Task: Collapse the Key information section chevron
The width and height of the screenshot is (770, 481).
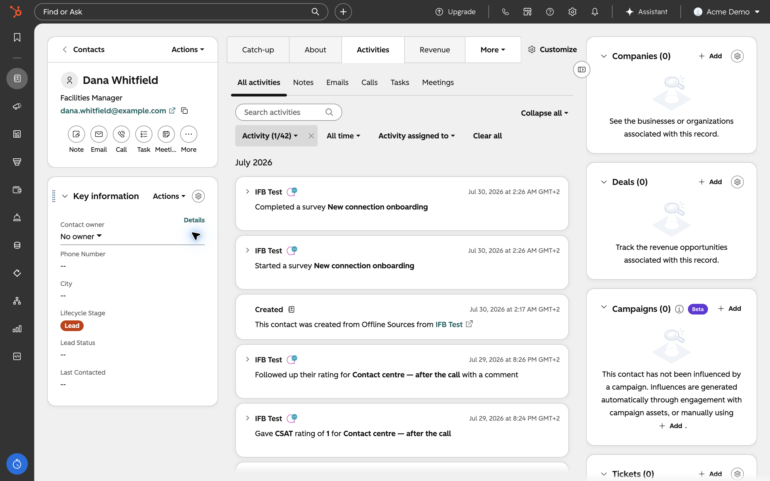Action: point(65,196)
